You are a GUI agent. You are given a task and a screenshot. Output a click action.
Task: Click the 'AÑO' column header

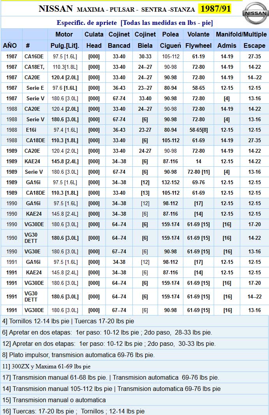pyautogui.click(x=10, y=45)
